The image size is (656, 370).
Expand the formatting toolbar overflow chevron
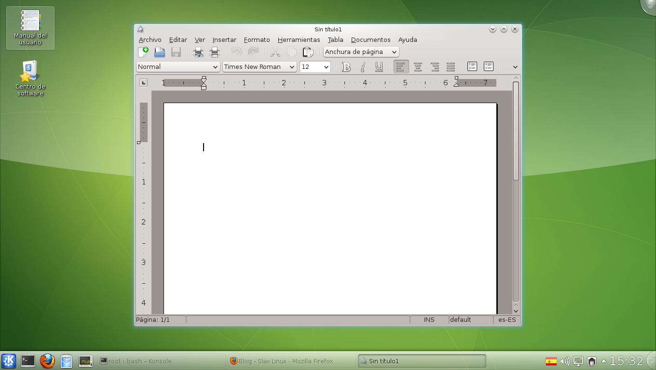[515, 67]
